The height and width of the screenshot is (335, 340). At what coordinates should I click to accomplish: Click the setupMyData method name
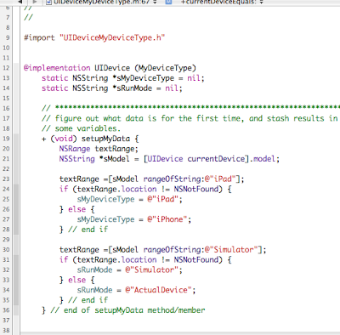[x=105, y=139]
